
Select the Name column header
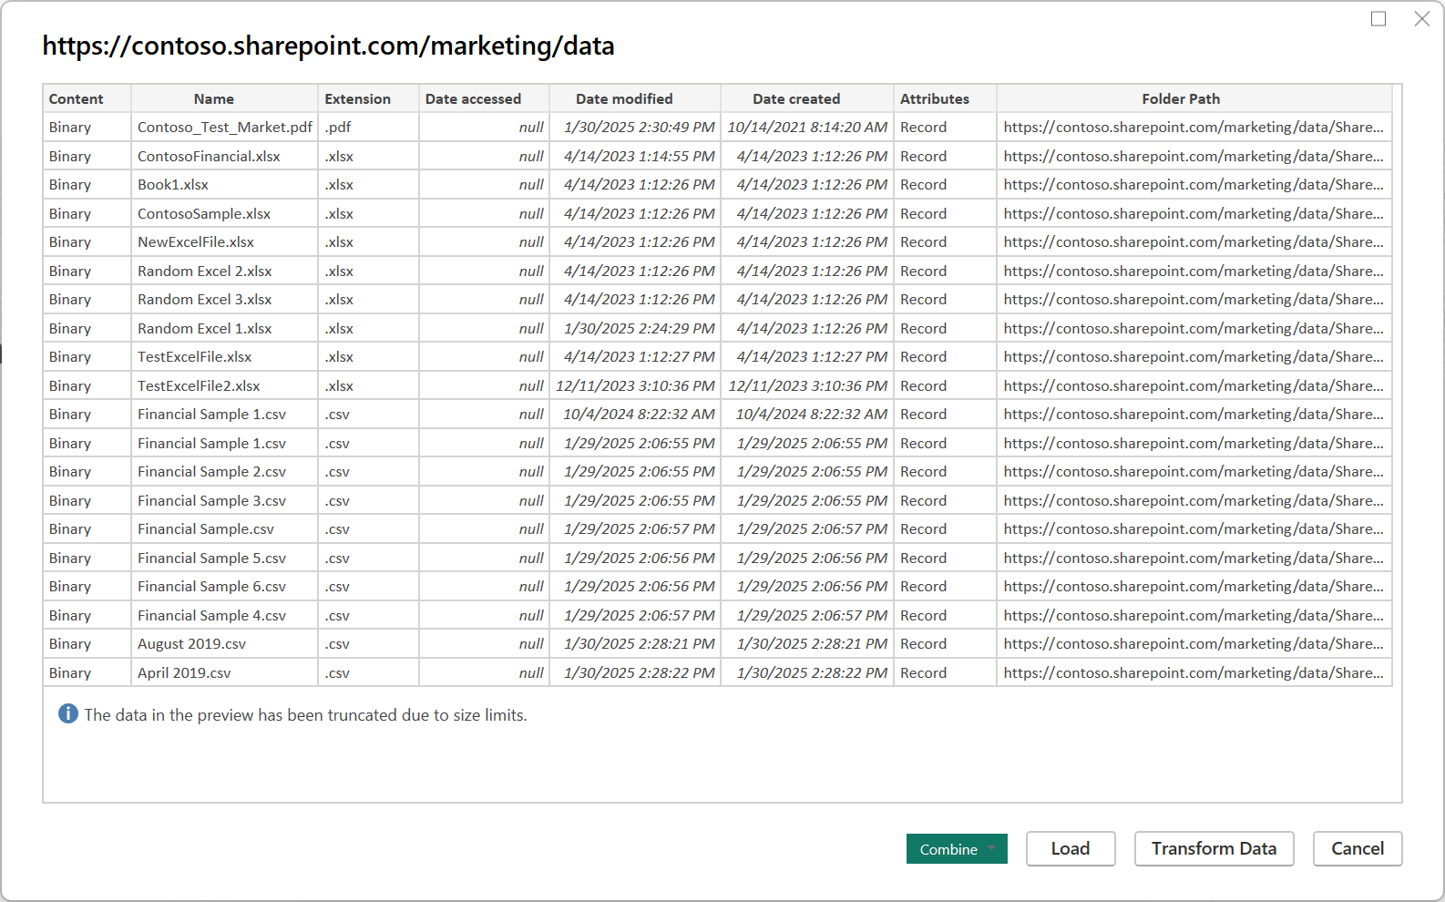pyautogui.click(x=224, y=98)
